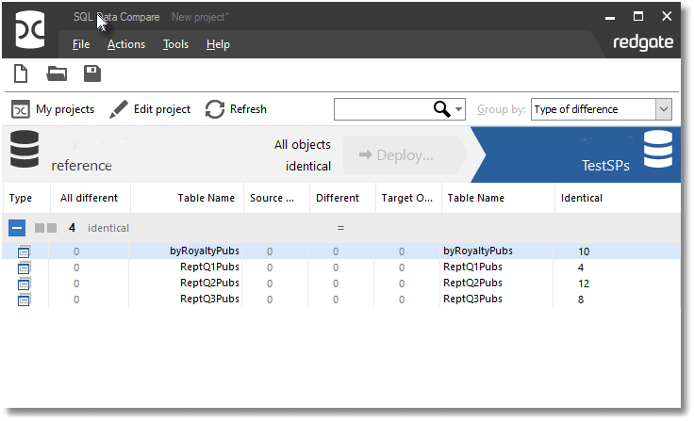Click the Edit project button
Viewport: 694px width, 421px height.
coord(150,109)
